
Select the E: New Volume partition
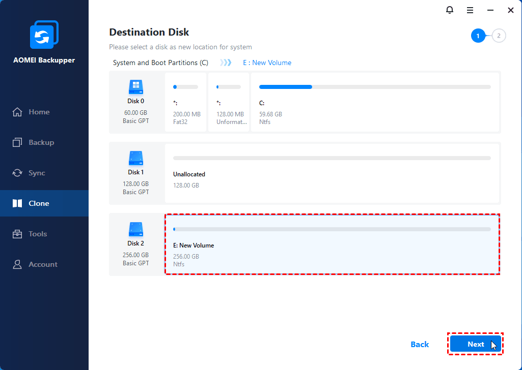click(332, 244)
